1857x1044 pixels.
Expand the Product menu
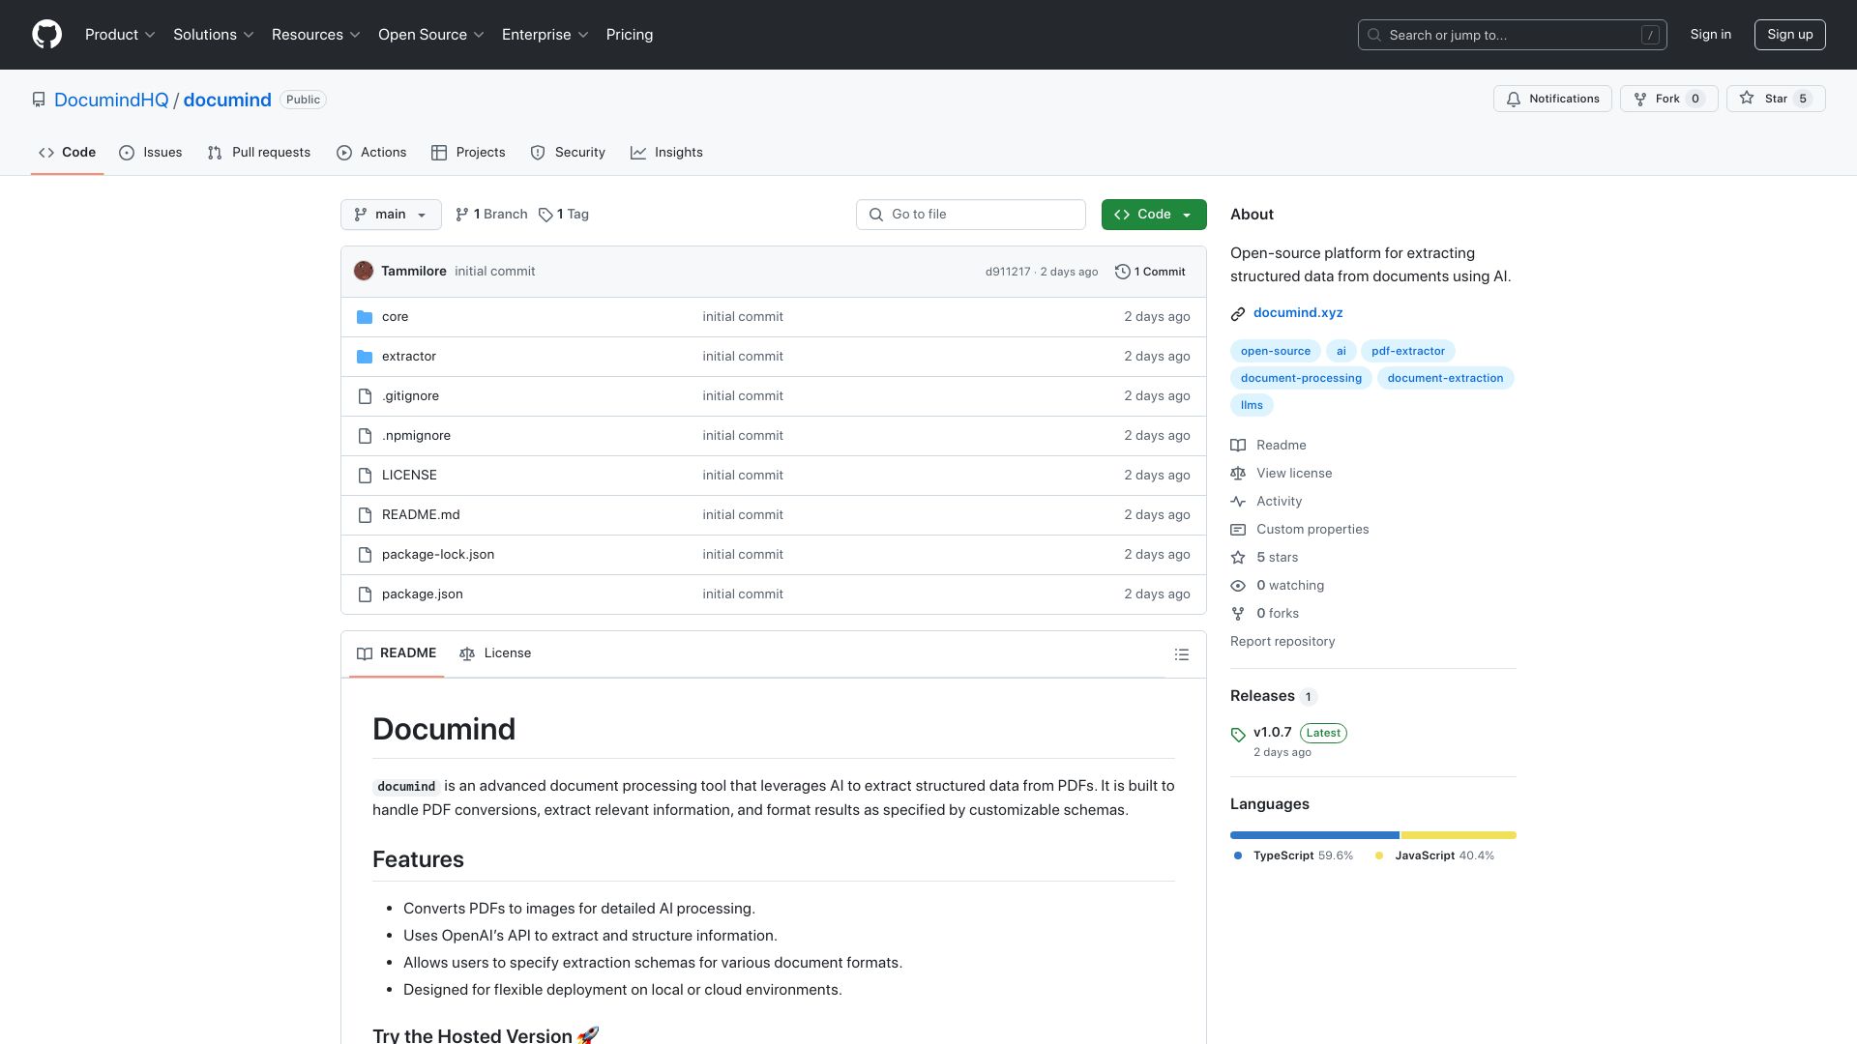120,35
